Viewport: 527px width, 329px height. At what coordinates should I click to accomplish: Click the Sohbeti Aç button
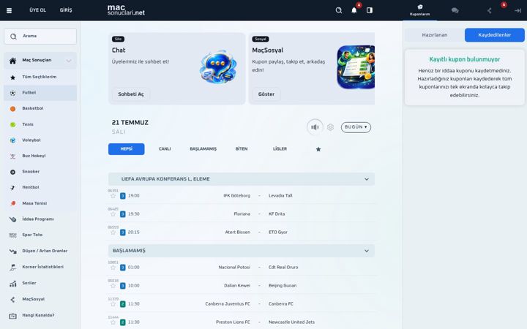pyautogui.click(x=131, y=94)
